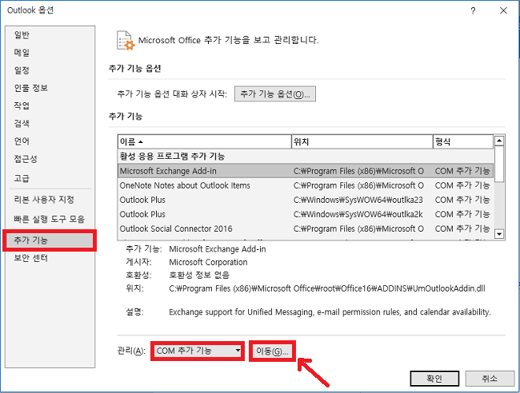Open 리본 사용자 지정 page

(44, 200)
